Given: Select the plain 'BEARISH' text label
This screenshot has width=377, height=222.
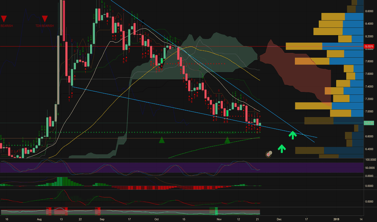Looking at the screenshot, I should point(7,26).
